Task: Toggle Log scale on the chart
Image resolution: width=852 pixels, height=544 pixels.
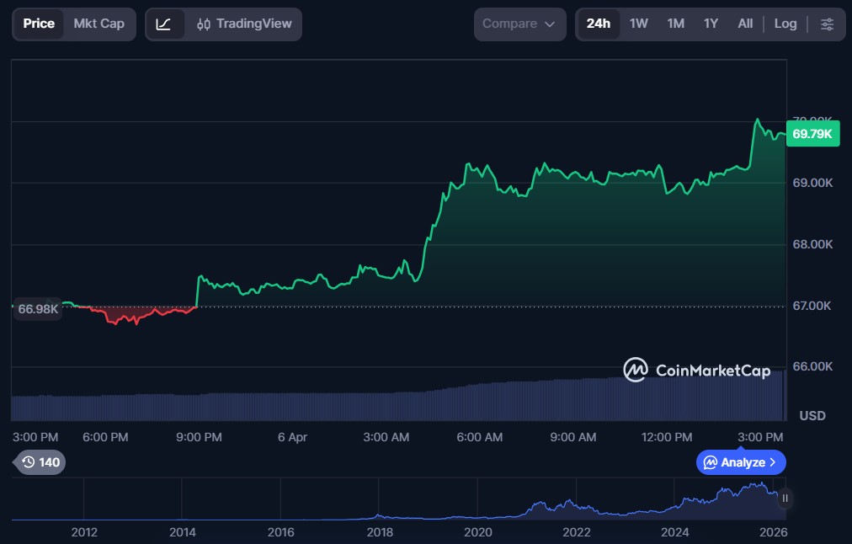Action: tap(785, 24)
